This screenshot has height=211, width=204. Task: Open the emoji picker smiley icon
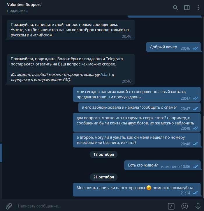pyautogui.click(x=184, y=206)
